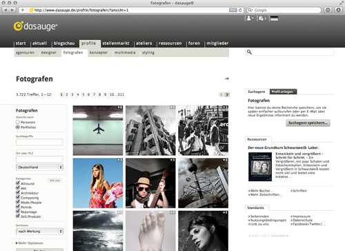Open the ateliers navigation tab
The width and height of the screenshot is (345, 251).
pyautogui.click(x=144, y=43)
